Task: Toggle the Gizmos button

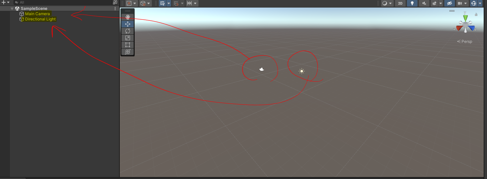Action: [473, 3]
